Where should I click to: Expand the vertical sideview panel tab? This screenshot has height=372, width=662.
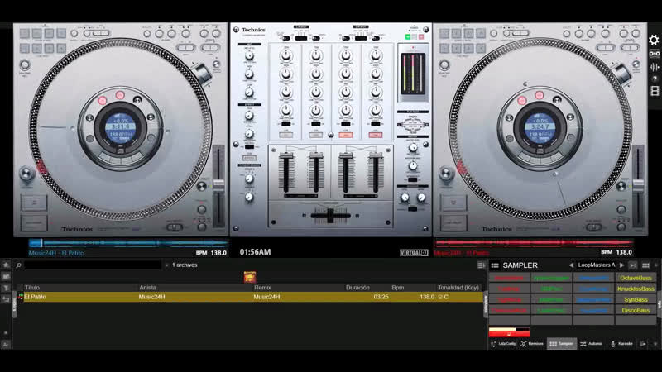(485, 304)
